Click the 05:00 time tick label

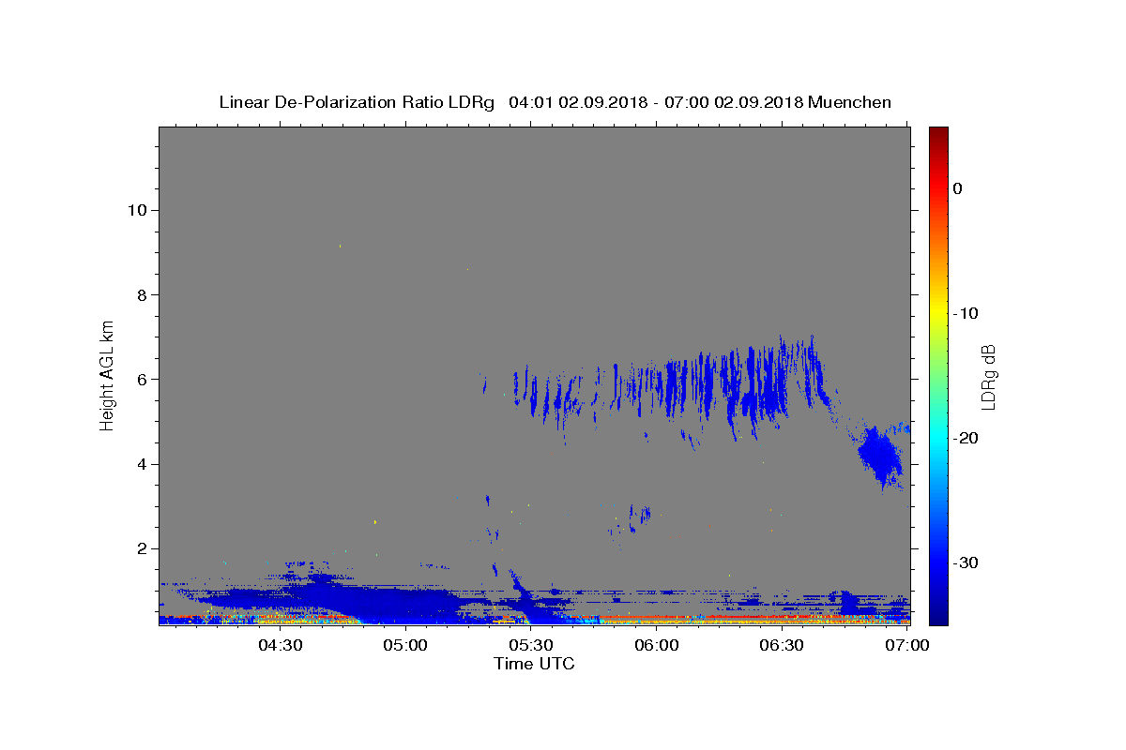point(405,645)
